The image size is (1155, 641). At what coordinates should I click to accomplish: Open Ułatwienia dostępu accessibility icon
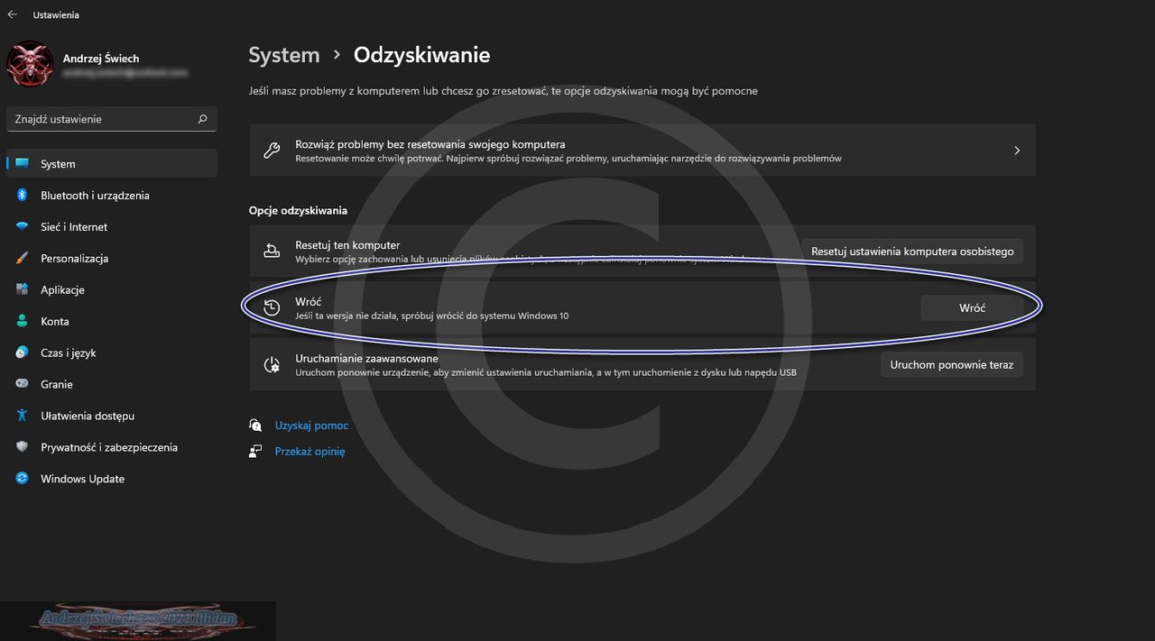click(22, 416)
